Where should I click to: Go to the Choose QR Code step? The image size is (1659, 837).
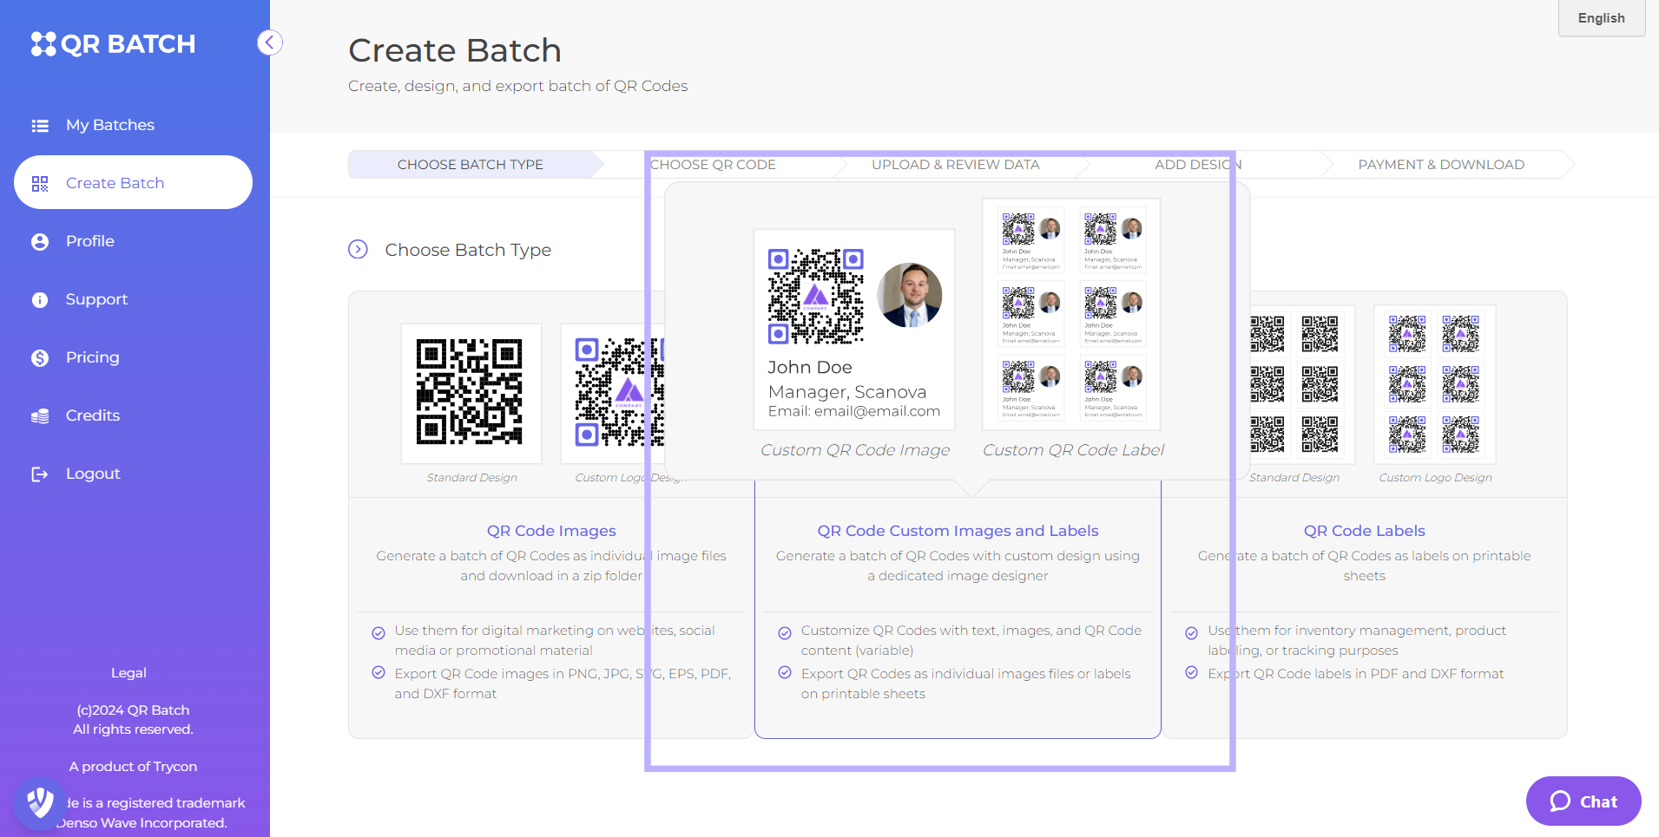(713, 165)
